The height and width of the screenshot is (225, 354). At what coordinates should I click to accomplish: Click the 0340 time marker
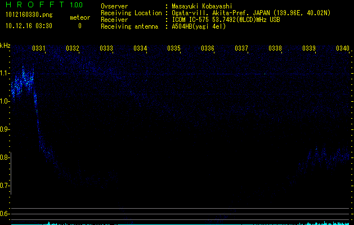[x=343, y=48]
